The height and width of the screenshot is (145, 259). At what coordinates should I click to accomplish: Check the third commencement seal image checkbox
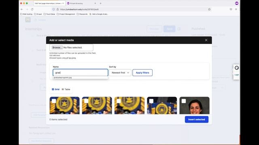pyautogui.click(x=119, y=101)
